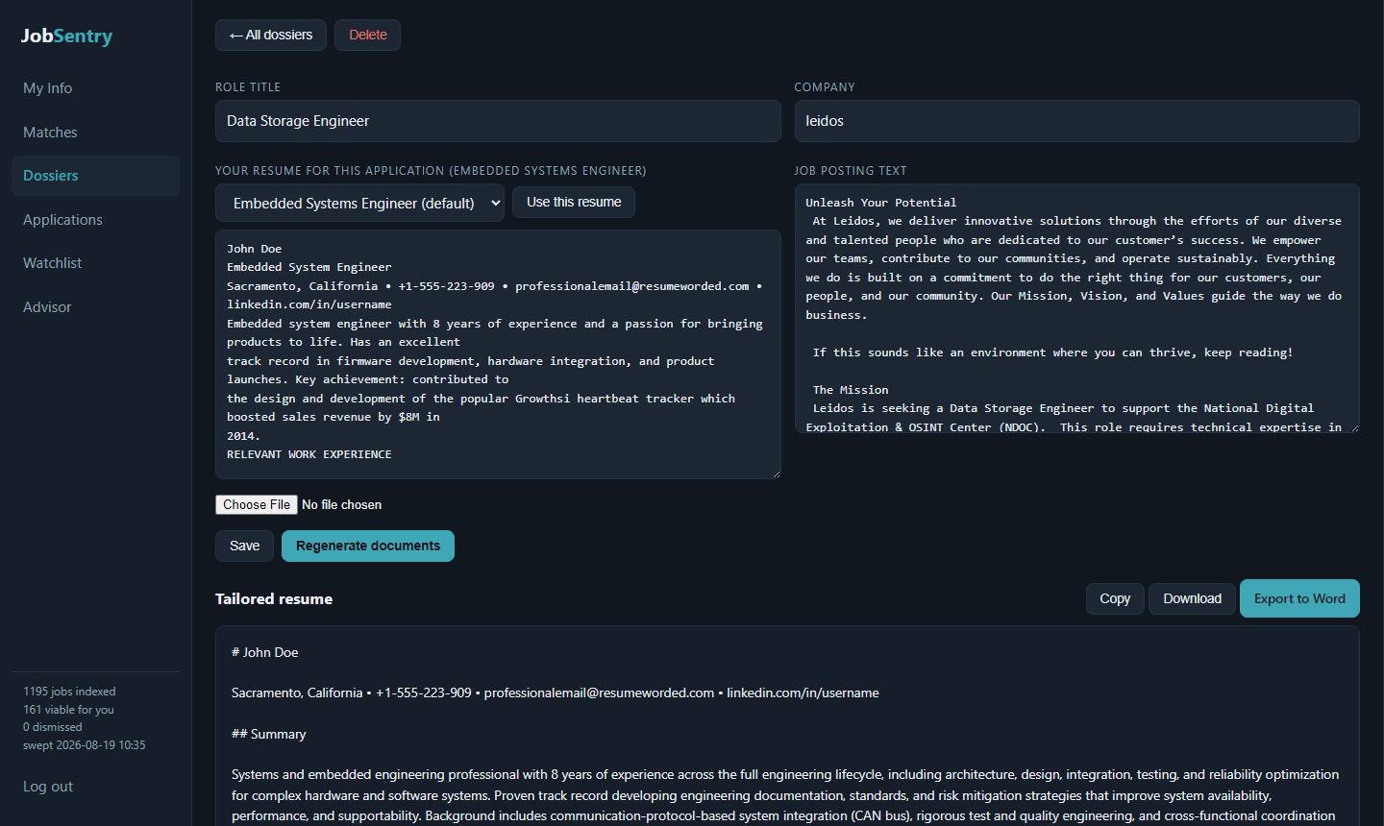Go to the Matches page
This screenshot has width=1384, height=826.
coord(95,133)
